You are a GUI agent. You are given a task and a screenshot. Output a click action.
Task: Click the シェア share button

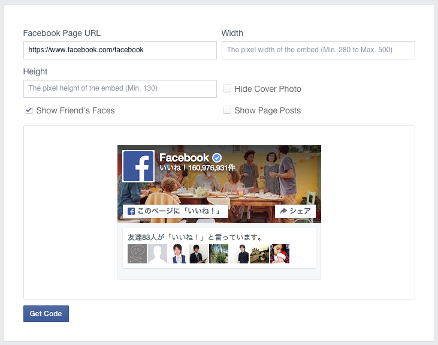click(295, 211)
